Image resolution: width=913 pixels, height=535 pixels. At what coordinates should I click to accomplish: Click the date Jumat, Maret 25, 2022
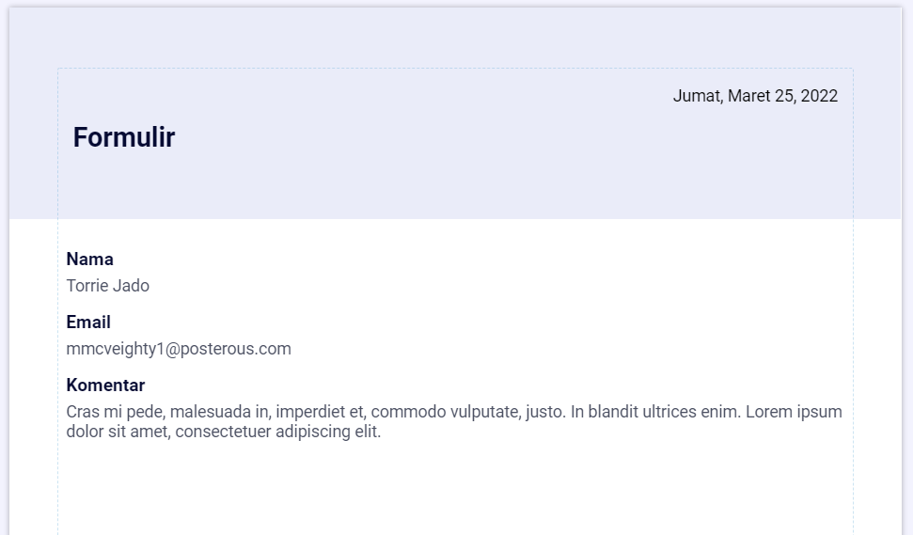coord(755,96)
